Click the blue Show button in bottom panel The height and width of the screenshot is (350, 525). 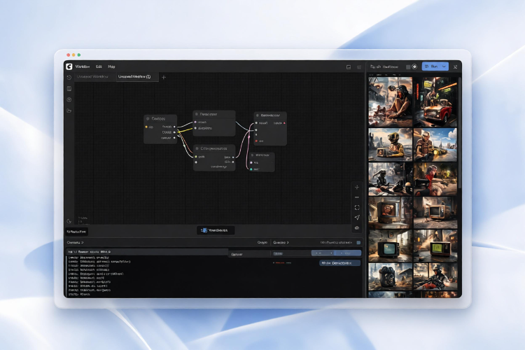click(x=339, y=263)
